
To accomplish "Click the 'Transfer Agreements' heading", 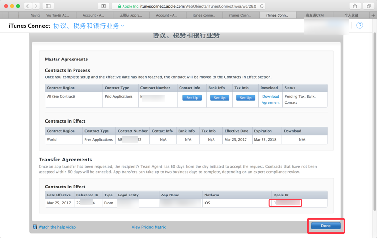I will point(66,160).
